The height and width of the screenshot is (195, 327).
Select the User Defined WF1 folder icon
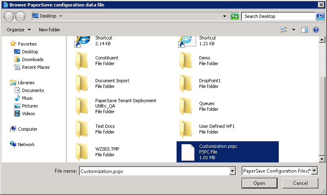pos(186,129)
